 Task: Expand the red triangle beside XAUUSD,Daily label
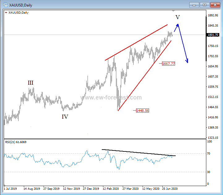click(x=6, y=13)
